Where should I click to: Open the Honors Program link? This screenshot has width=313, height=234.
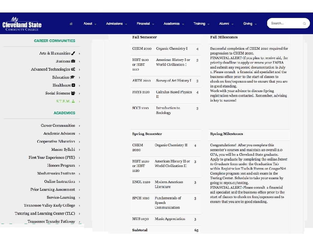point(61,165)
